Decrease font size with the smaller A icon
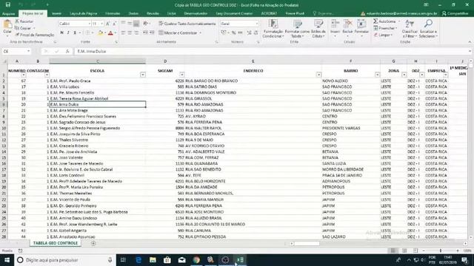 coord(114,24)
